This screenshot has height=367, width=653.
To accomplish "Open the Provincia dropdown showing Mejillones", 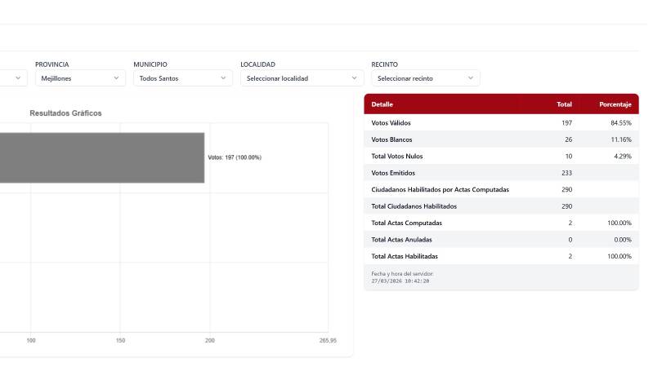I will pos(79,78).
